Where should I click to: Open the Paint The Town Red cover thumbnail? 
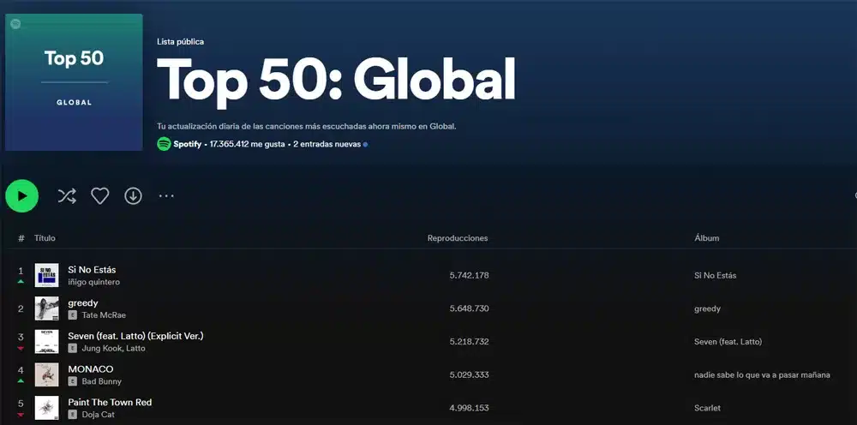pos(46,408)
